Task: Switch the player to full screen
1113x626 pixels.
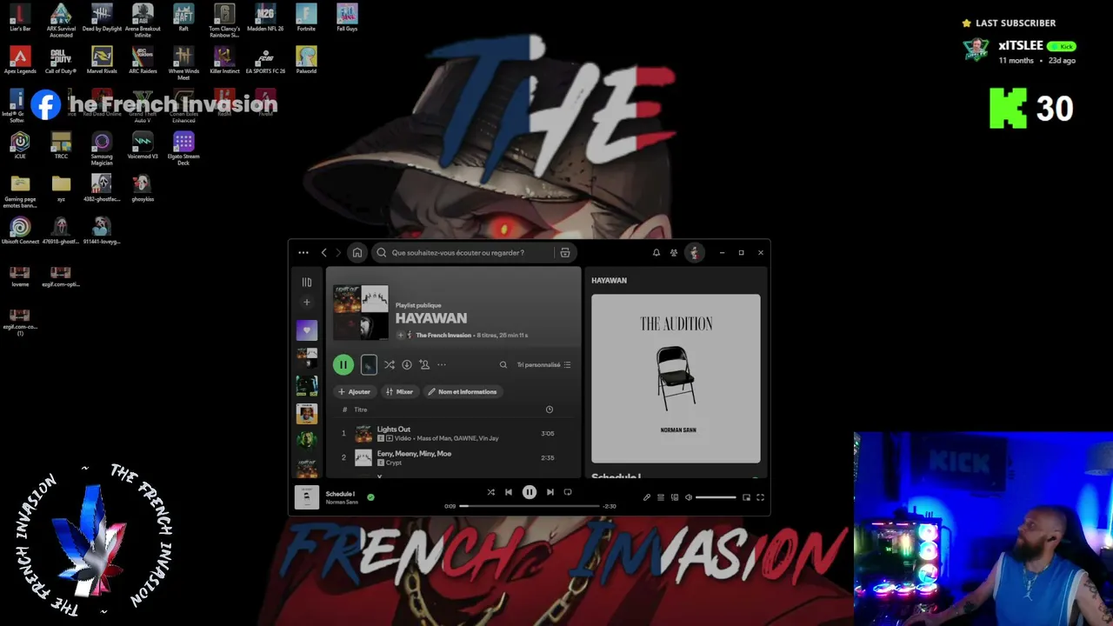Action: click(760, 497)
